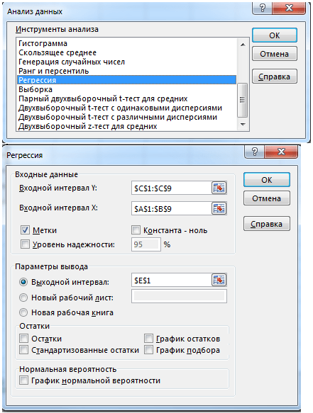313x413 pixels.
Task: Open help question mark in Анализ данных dialog
Action: click(263, 9)
